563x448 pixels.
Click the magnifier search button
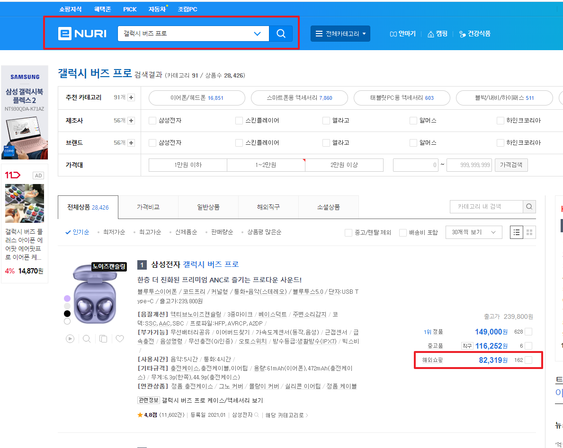tap(281, 34)
